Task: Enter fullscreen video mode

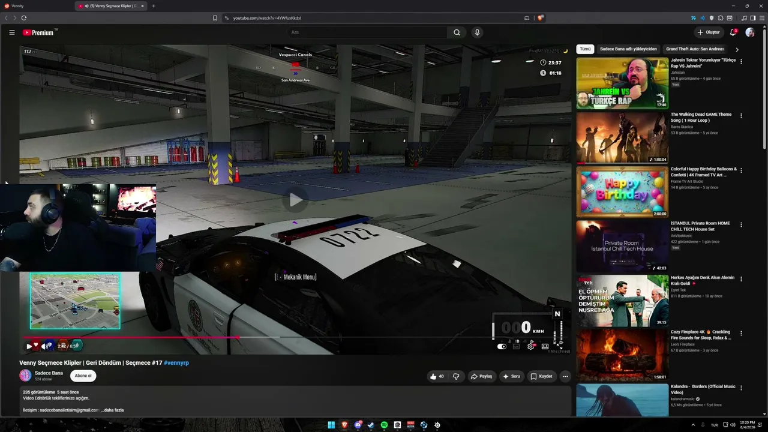Action: coord(559,346)
